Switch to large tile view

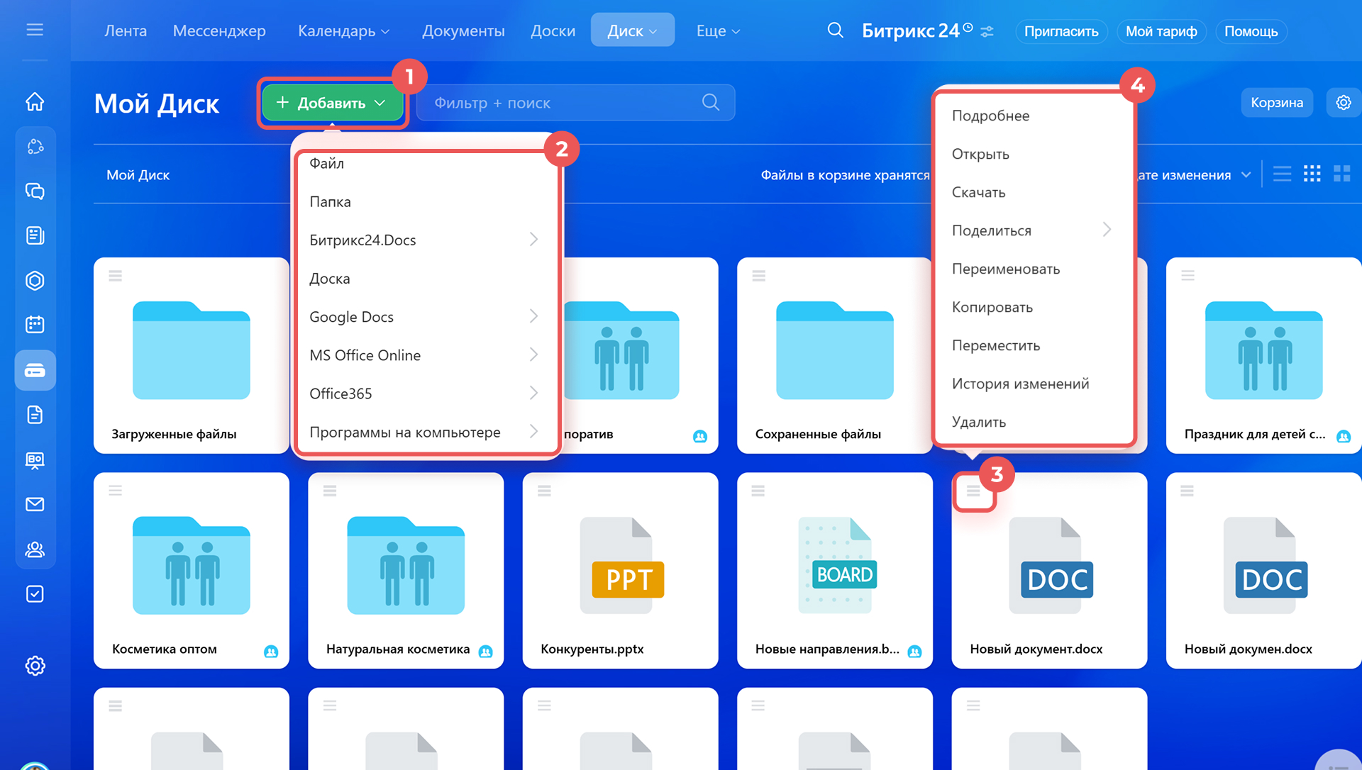pos(1341,174)
